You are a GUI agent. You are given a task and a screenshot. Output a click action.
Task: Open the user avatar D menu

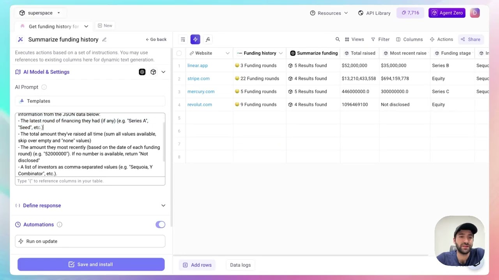[x=475, y=13]
